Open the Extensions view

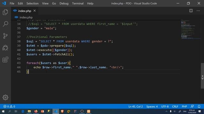(x=5, y=60)
